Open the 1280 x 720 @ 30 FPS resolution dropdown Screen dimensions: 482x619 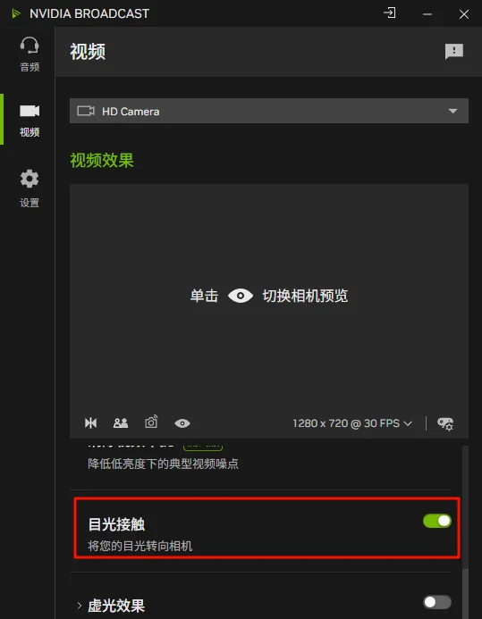(x=352, y=423)
